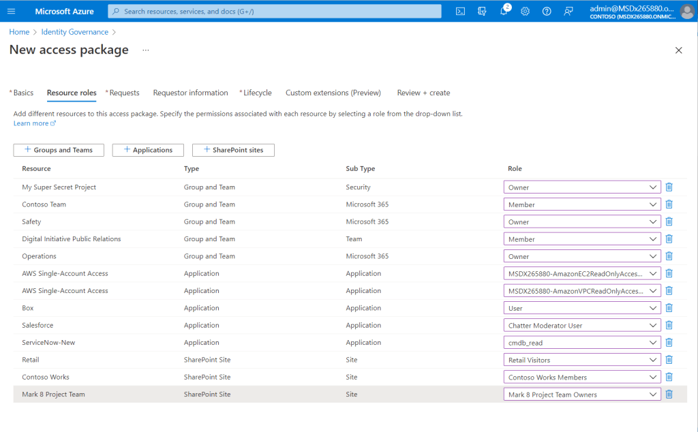
Task: Open the Contoso Works Members dropdown
Action: click(582, 377)
